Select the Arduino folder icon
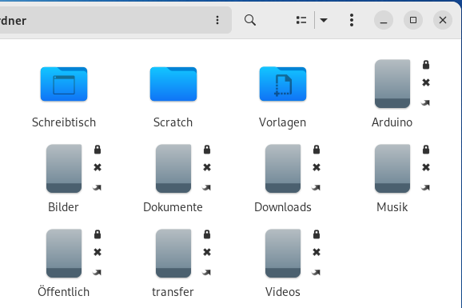The image size is (462, 308). click(392, 84)
